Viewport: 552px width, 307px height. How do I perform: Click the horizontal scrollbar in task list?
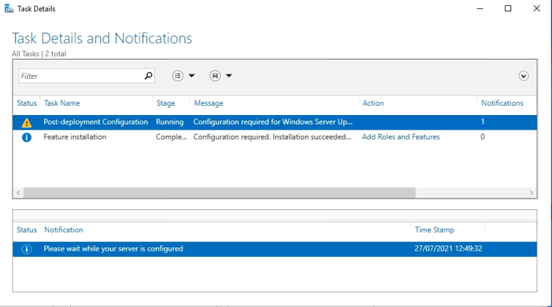tap(219, 193)
